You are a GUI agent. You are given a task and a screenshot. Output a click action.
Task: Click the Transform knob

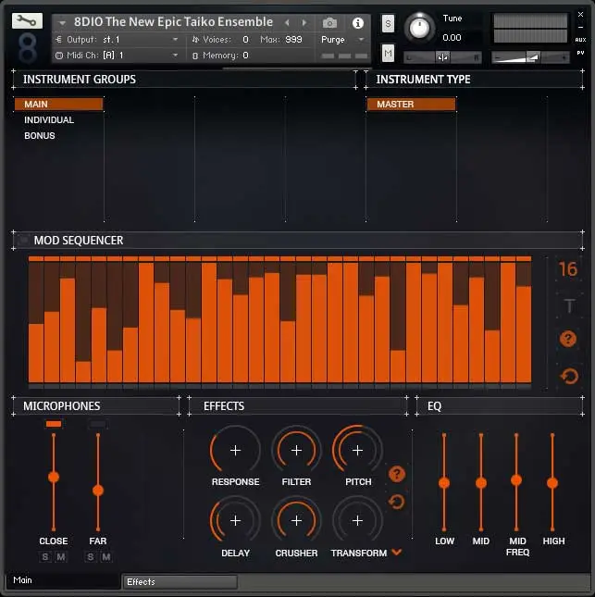[x=357, y=520]
